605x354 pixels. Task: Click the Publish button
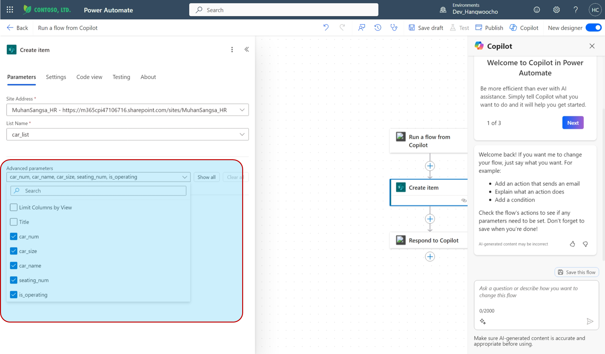coord(489,28)
